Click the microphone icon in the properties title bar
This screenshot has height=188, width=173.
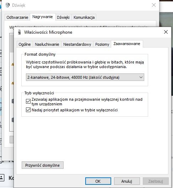[x=19, y=32]
